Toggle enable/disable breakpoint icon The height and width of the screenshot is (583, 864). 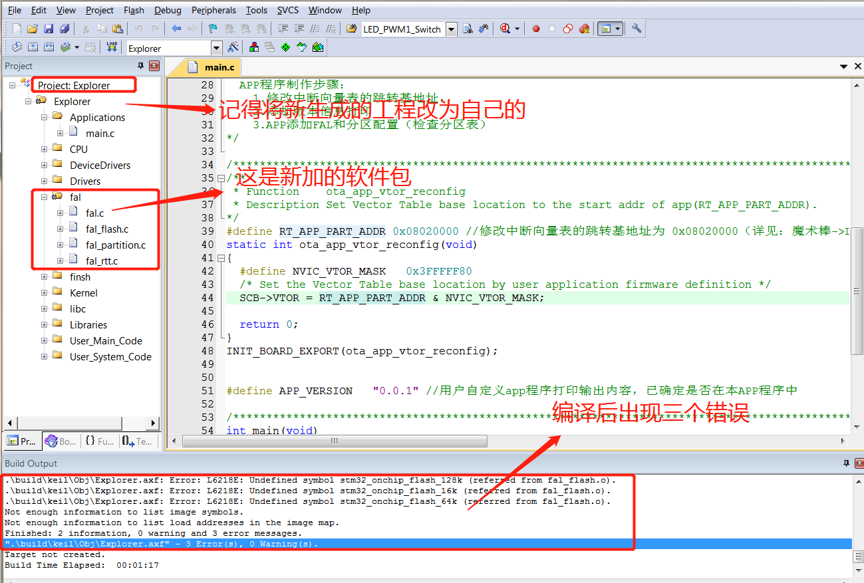click(x=552, y=29)
